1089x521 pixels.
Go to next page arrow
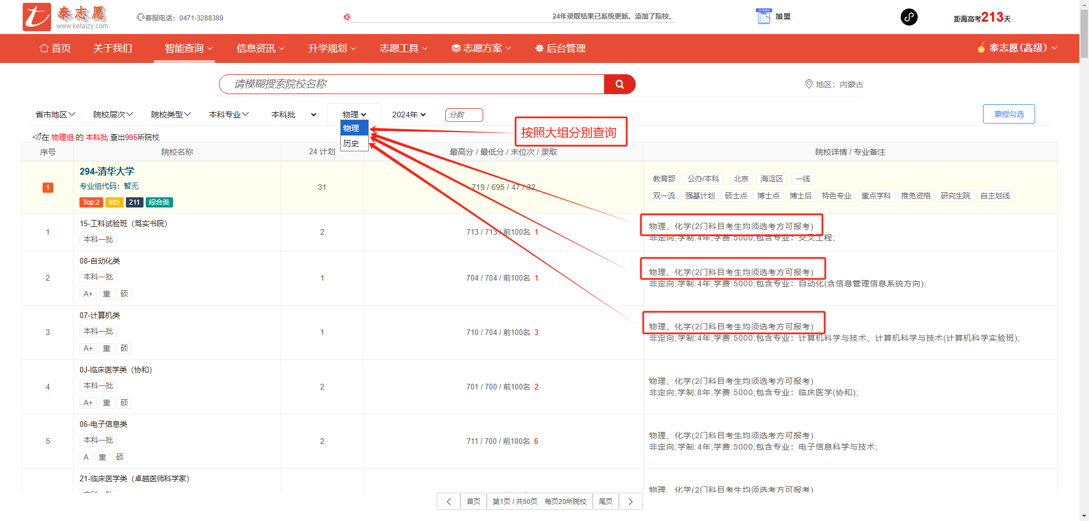click(x=630, y=502)
